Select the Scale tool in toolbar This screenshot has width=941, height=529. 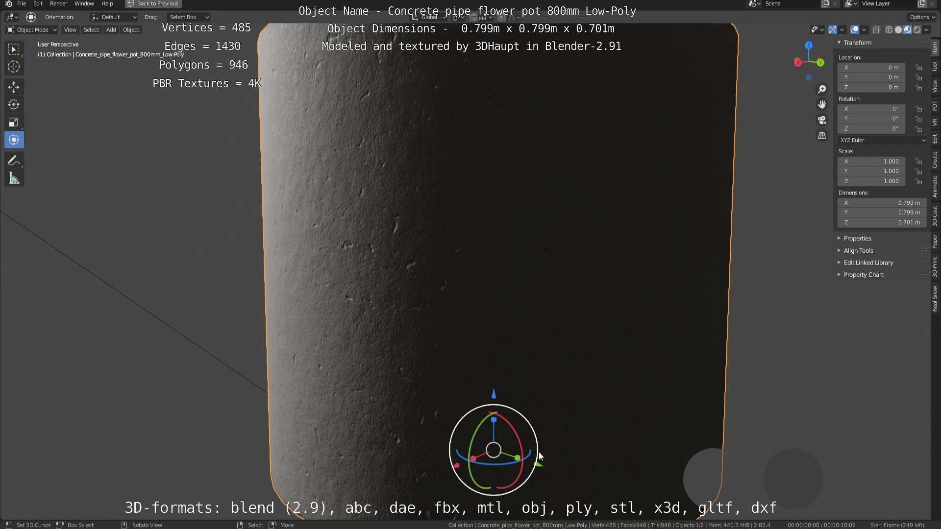tap(14, 122)
